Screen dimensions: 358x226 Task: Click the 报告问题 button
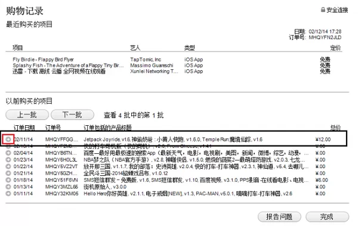pos(279,216)
